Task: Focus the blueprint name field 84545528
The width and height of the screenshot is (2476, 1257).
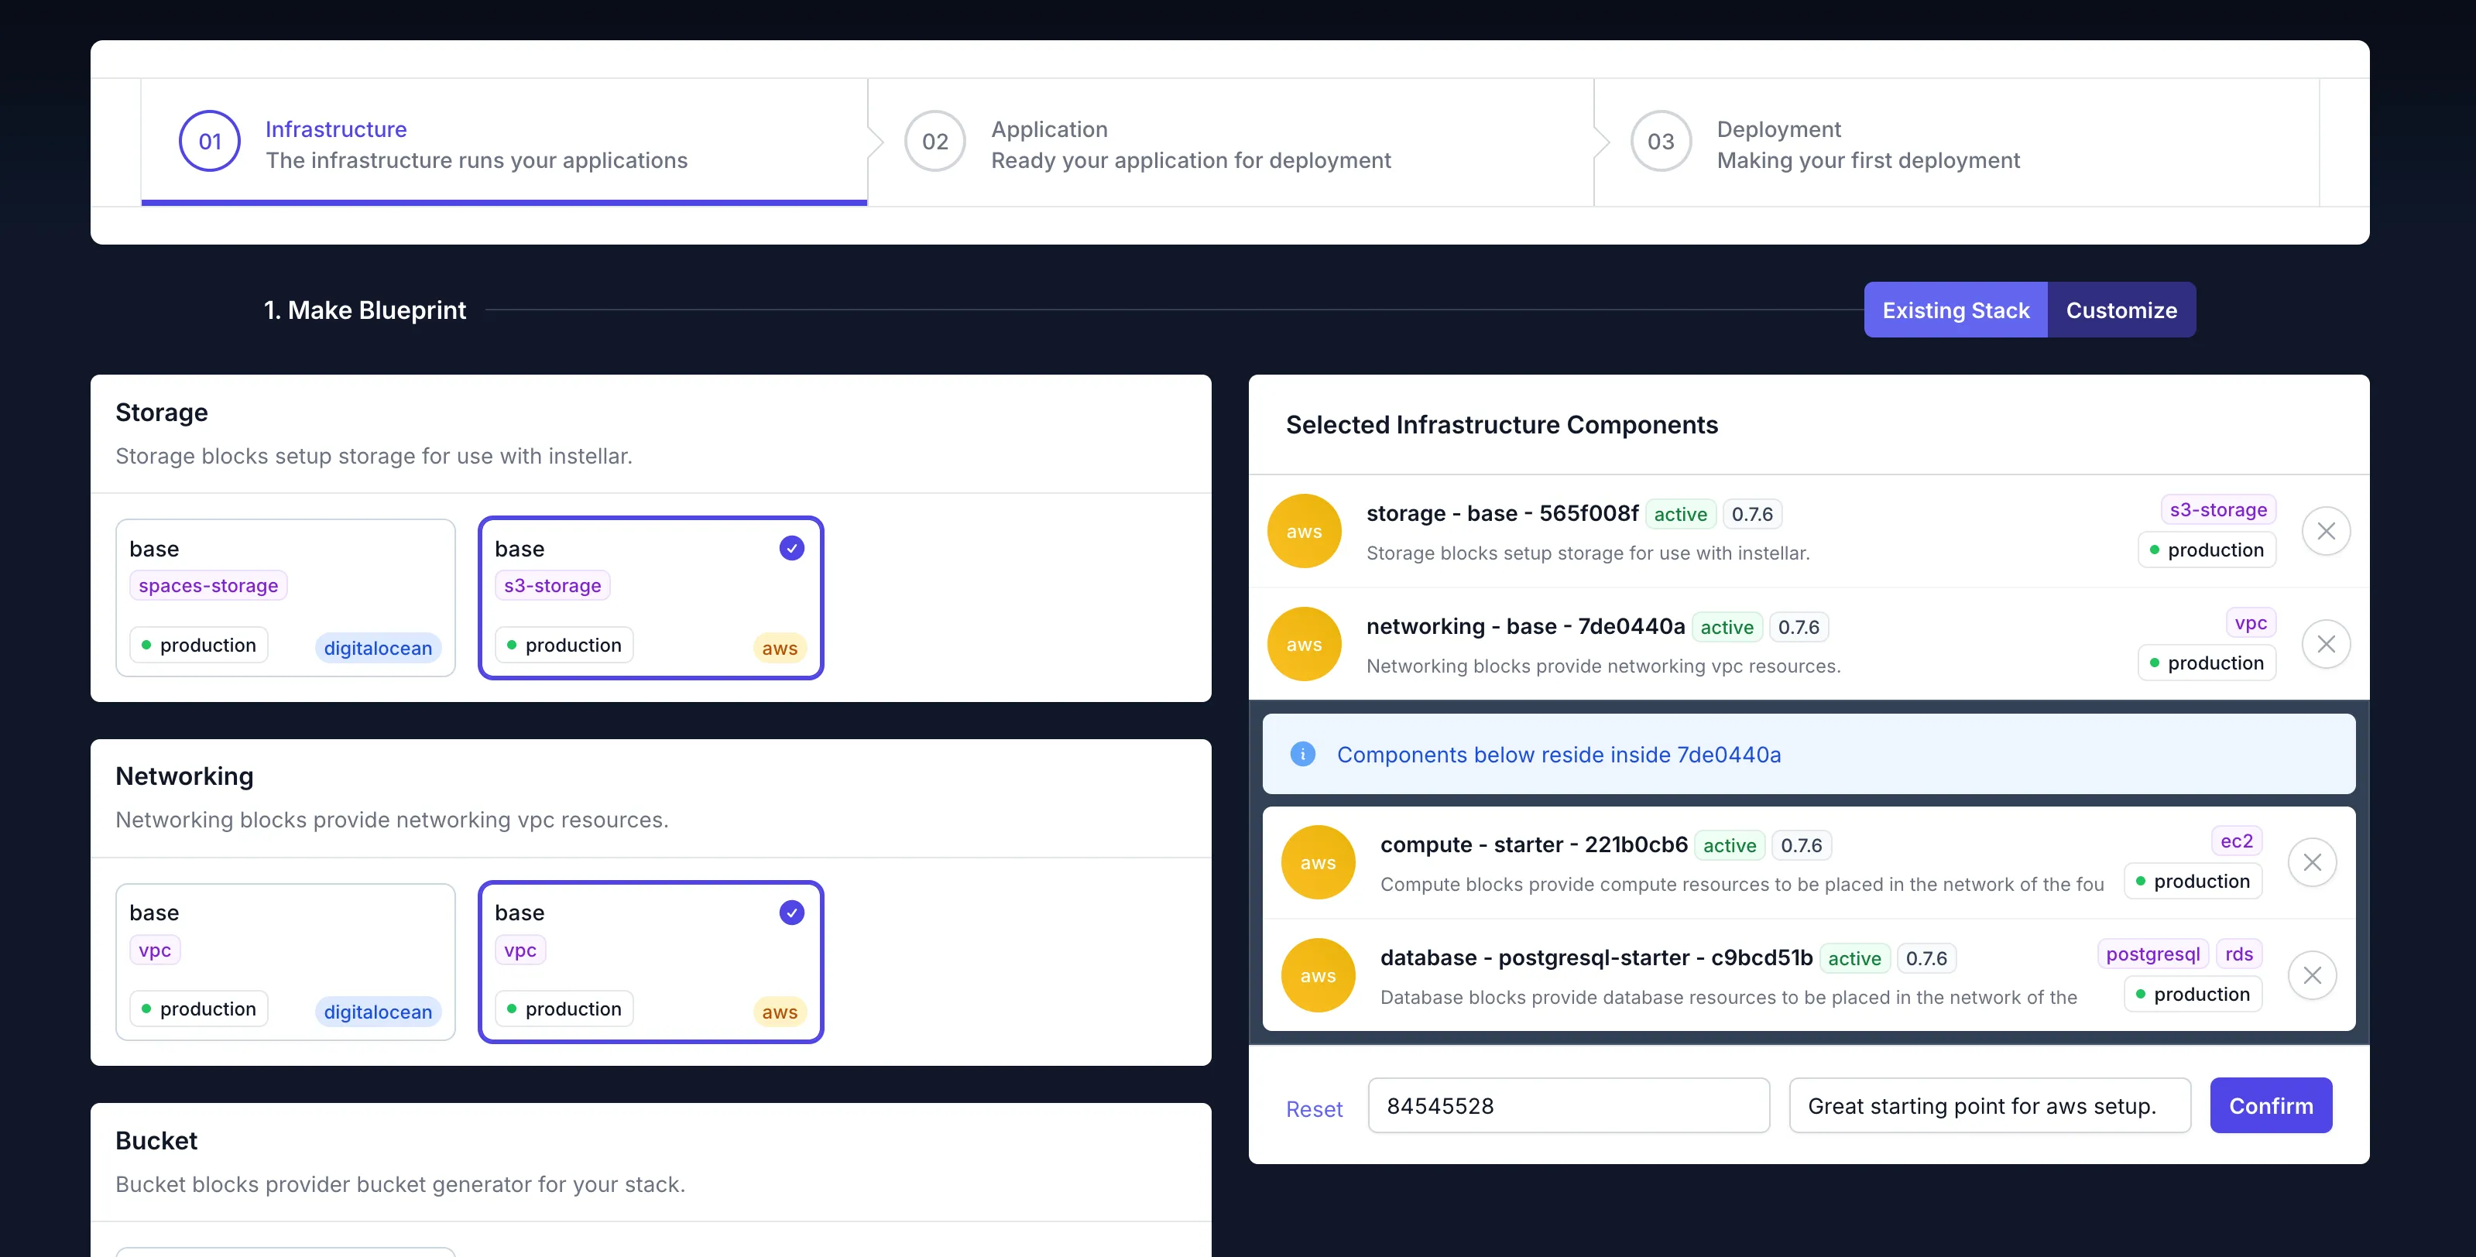Action: pyautogui.click(x=1569, y=1105)
